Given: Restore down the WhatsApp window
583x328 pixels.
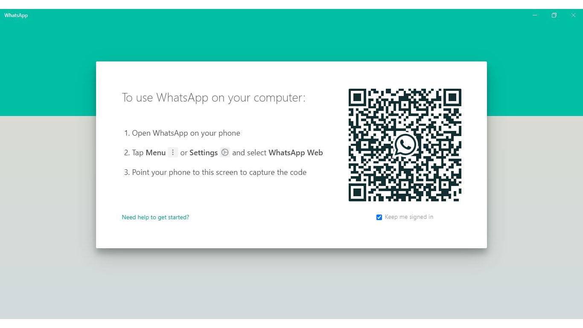Looking at the screenshot, I should point(554,15).
